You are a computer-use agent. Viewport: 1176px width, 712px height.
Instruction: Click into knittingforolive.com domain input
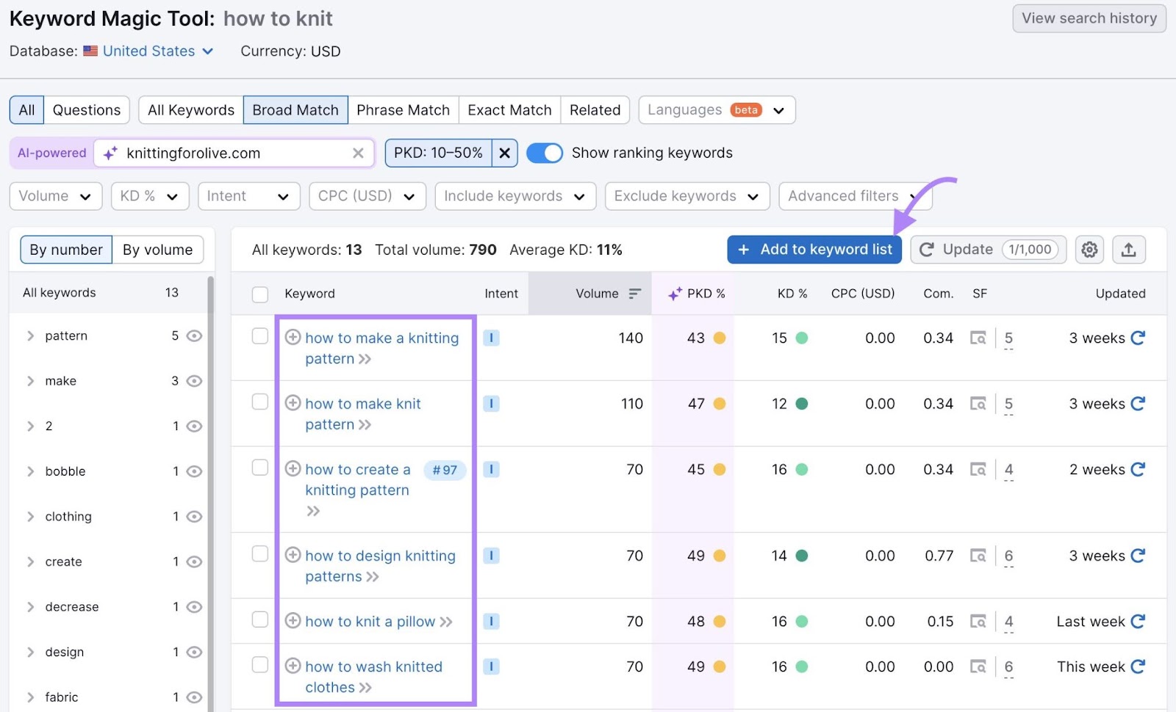[235, 153]
